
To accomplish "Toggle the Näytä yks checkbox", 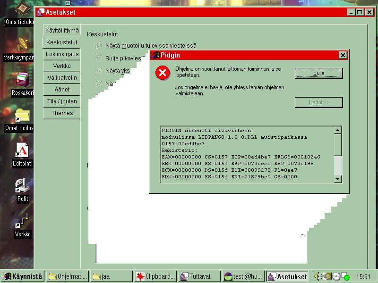I will (x=99, y=70).
